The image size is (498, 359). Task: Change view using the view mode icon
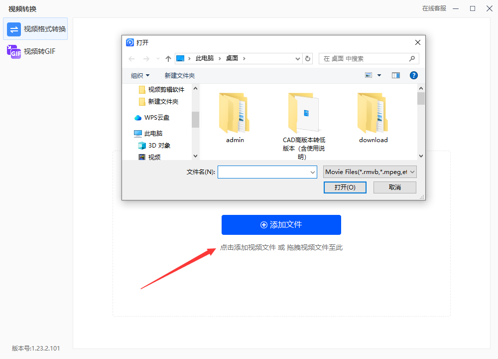pos(369,75)
